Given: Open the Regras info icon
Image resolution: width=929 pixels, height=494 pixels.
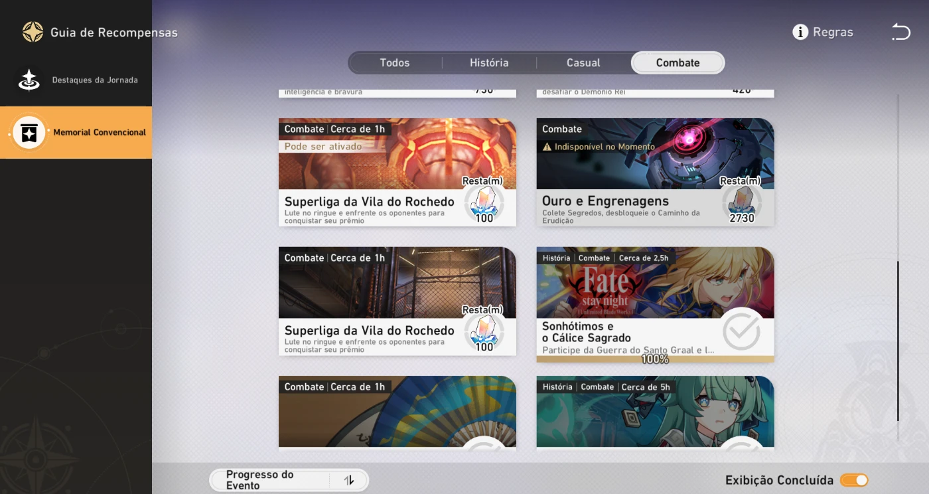Looking at the screenshot, I should click(x=800, y=32).
